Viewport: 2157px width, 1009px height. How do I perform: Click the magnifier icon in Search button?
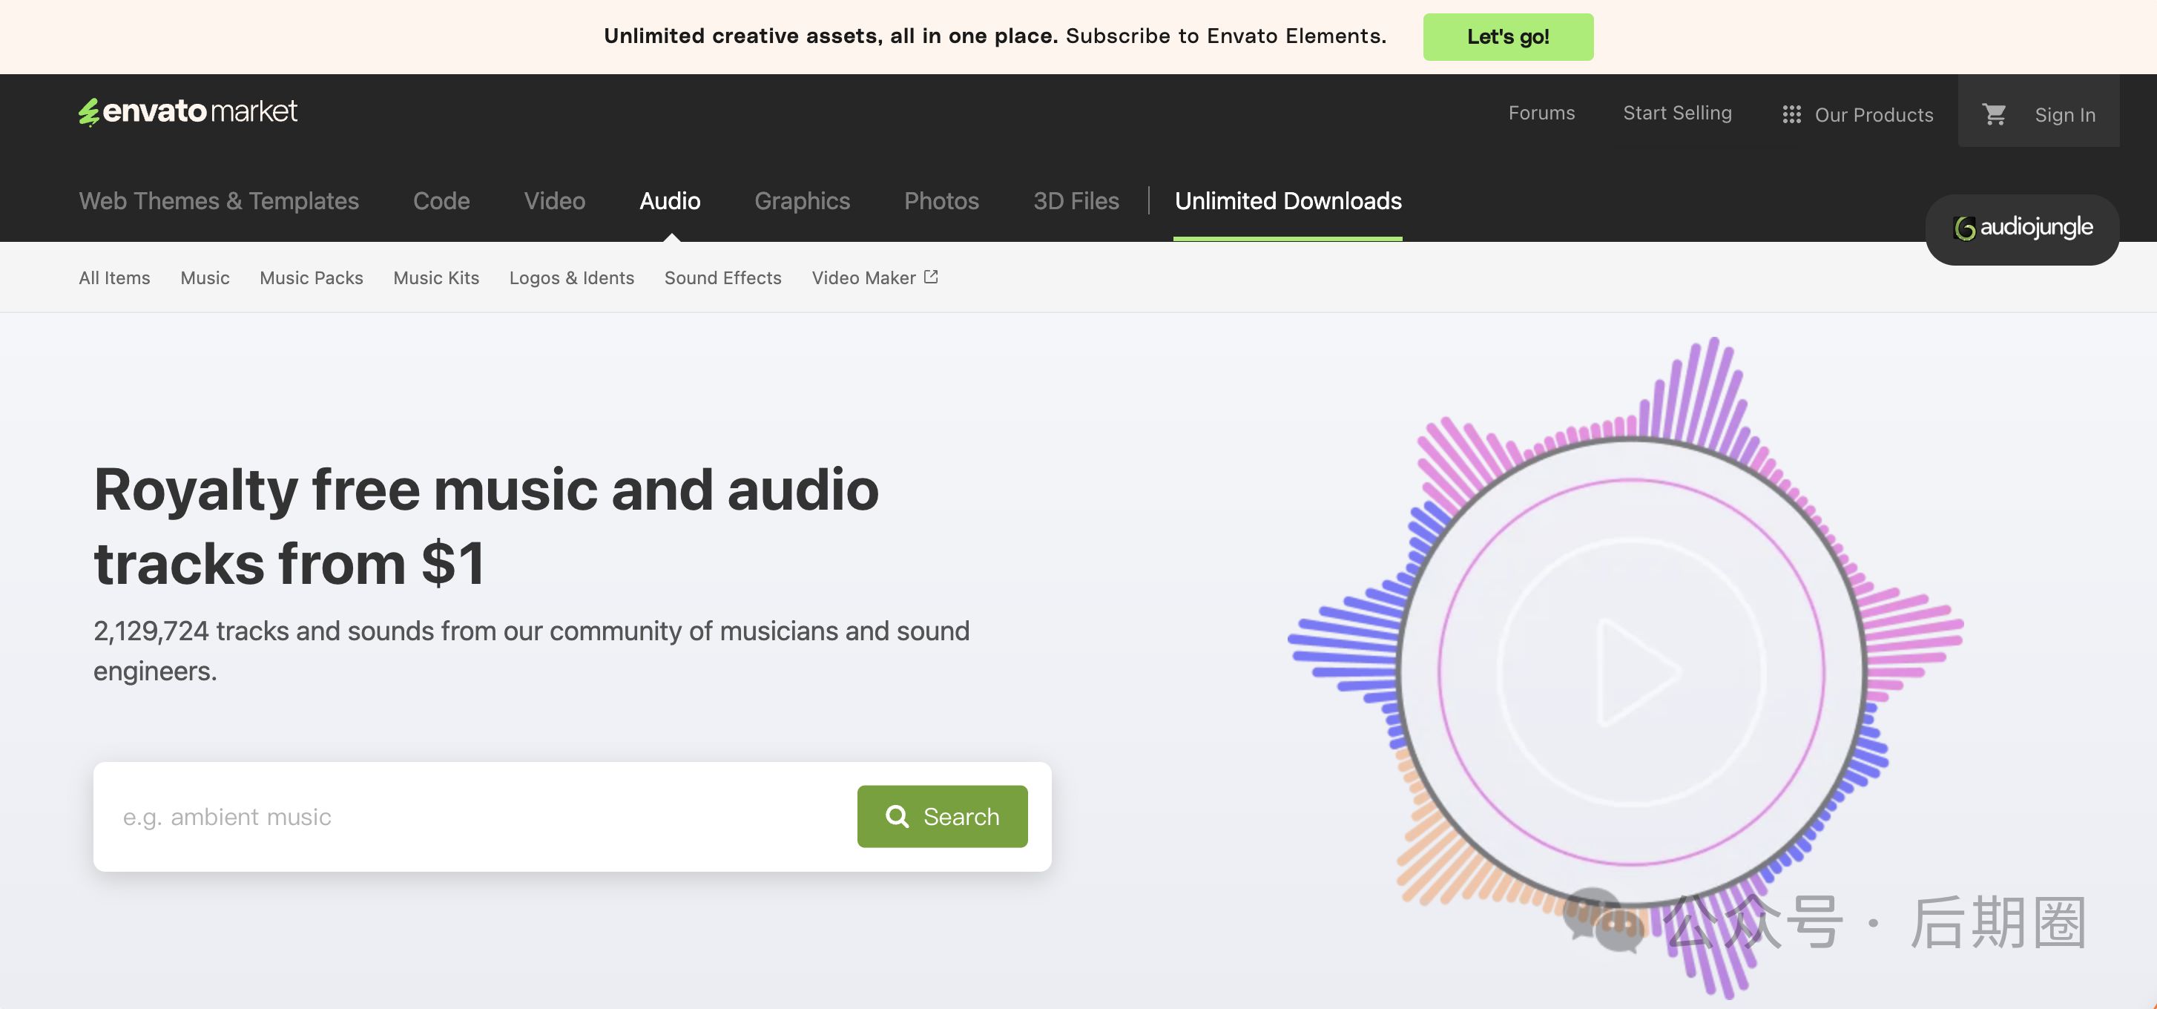click(x=897, y=816)
